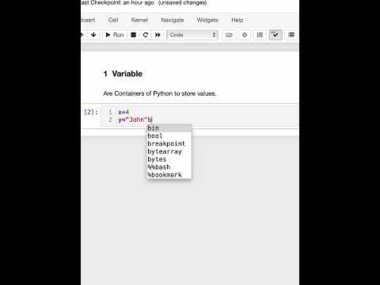Viewport: 380px width, 285px height.
Task: Choose 'breakpoint' autocomplete suggestion
Action: 169,143
